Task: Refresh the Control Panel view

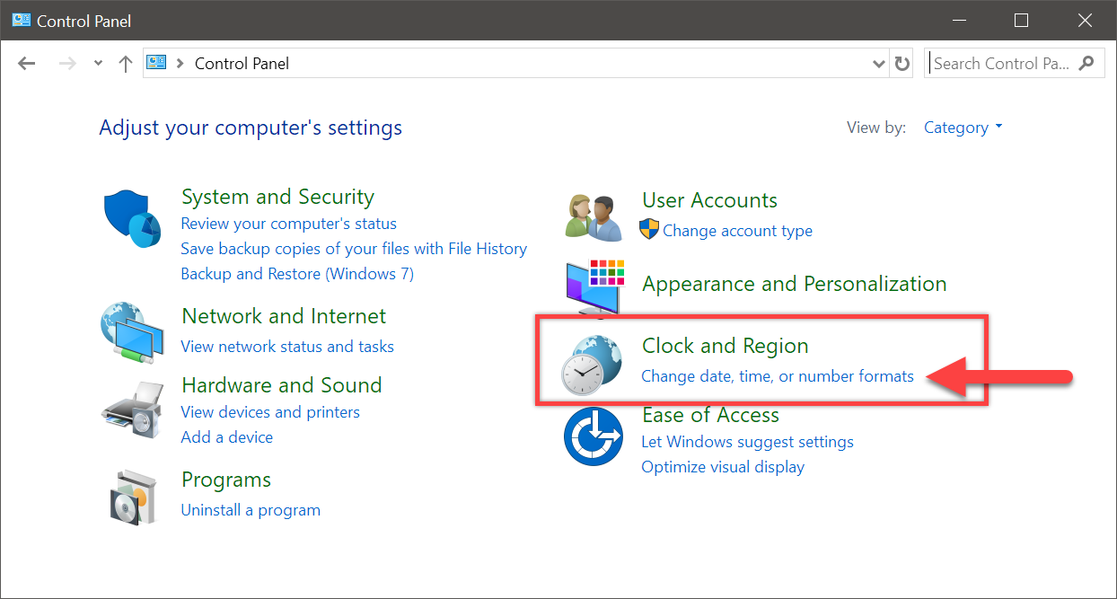Action: click(902, 64)
